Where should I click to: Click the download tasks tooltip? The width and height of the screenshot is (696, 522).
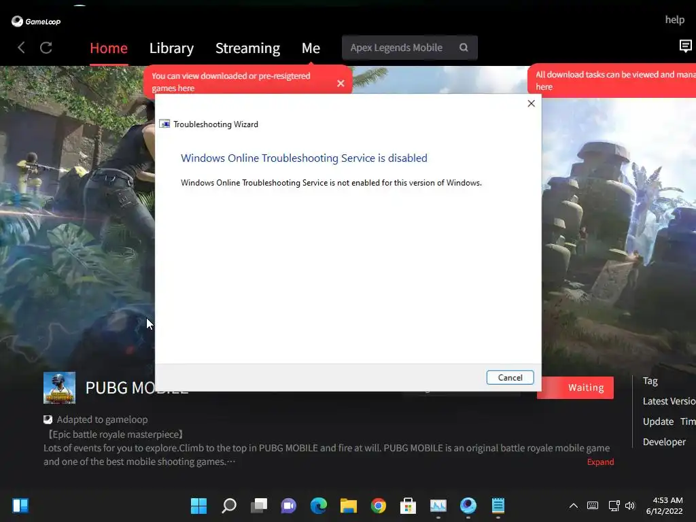point(612,81)
